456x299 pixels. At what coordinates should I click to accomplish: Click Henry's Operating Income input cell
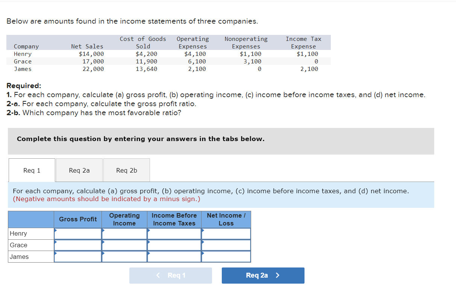pyautogui.click(x=124, y=233)
